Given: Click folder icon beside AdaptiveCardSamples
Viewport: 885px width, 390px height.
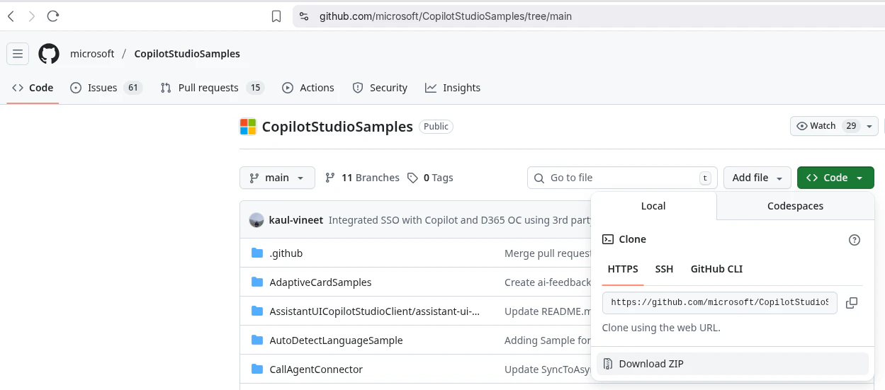Looking at the screenshot, I should pos(257,282).
